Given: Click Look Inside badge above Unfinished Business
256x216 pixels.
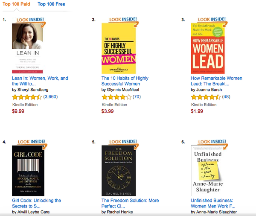Looking at the screenshot, I should pyautogui.click(x=212, y=141).
